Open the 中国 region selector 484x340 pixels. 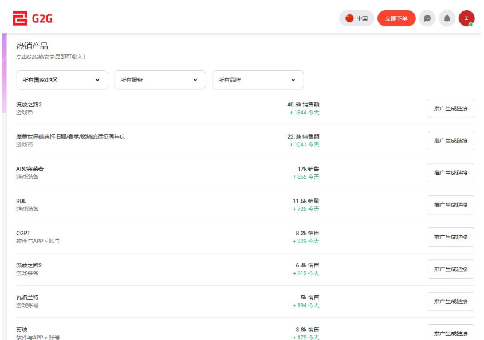tap(356, 18)
